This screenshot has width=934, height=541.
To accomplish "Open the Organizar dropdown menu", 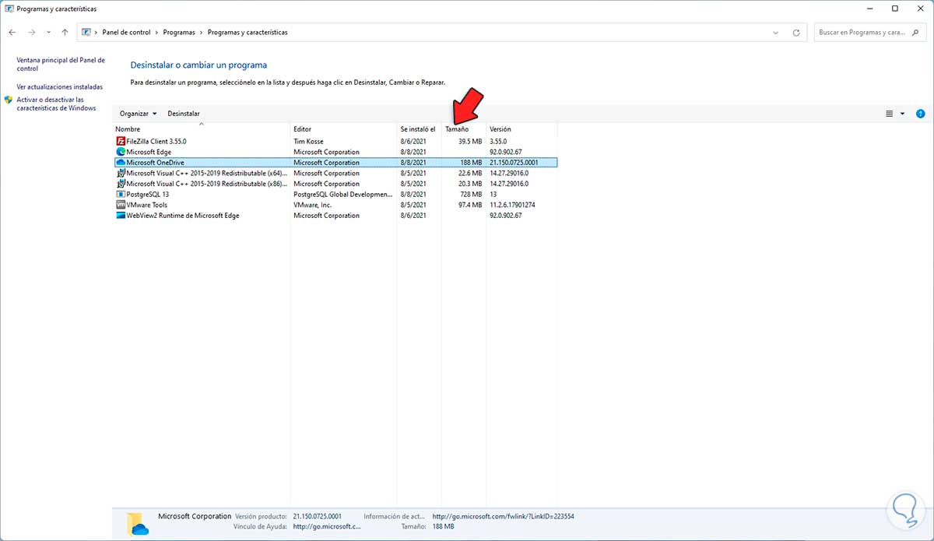I will point(138,114).
